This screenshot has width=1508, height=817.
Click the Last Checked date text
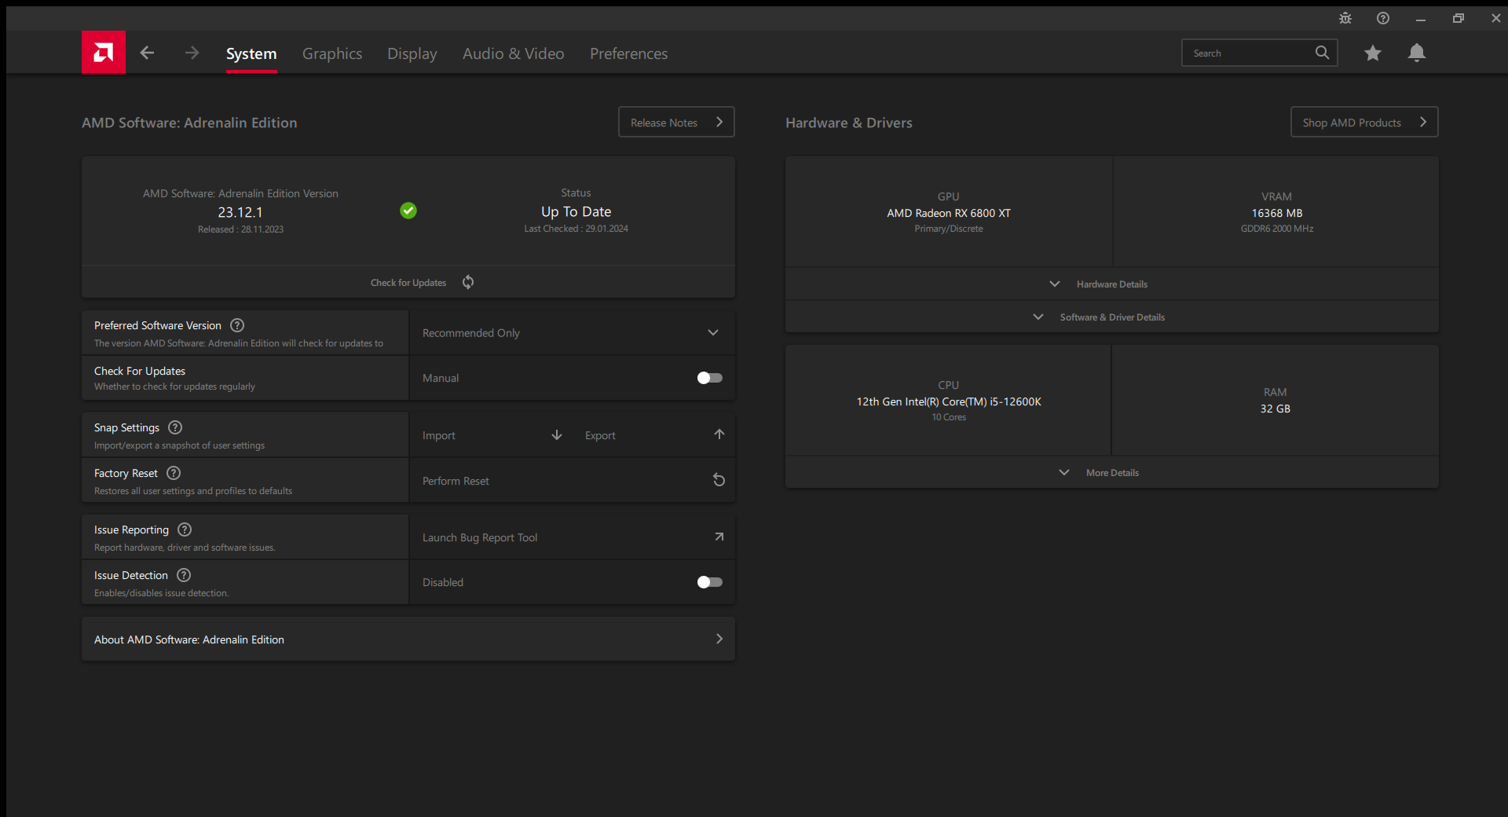coord(576,229)
